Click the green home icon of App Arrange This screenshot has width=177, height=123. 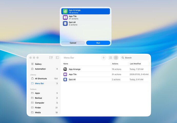point(65,11)
